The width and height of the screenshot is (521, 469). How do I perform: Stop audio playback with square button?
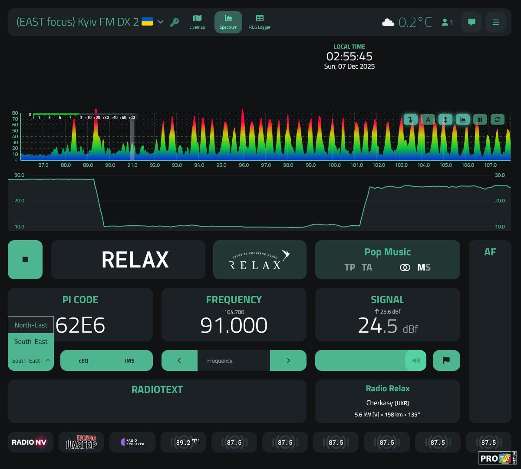[x=25, y=260]
